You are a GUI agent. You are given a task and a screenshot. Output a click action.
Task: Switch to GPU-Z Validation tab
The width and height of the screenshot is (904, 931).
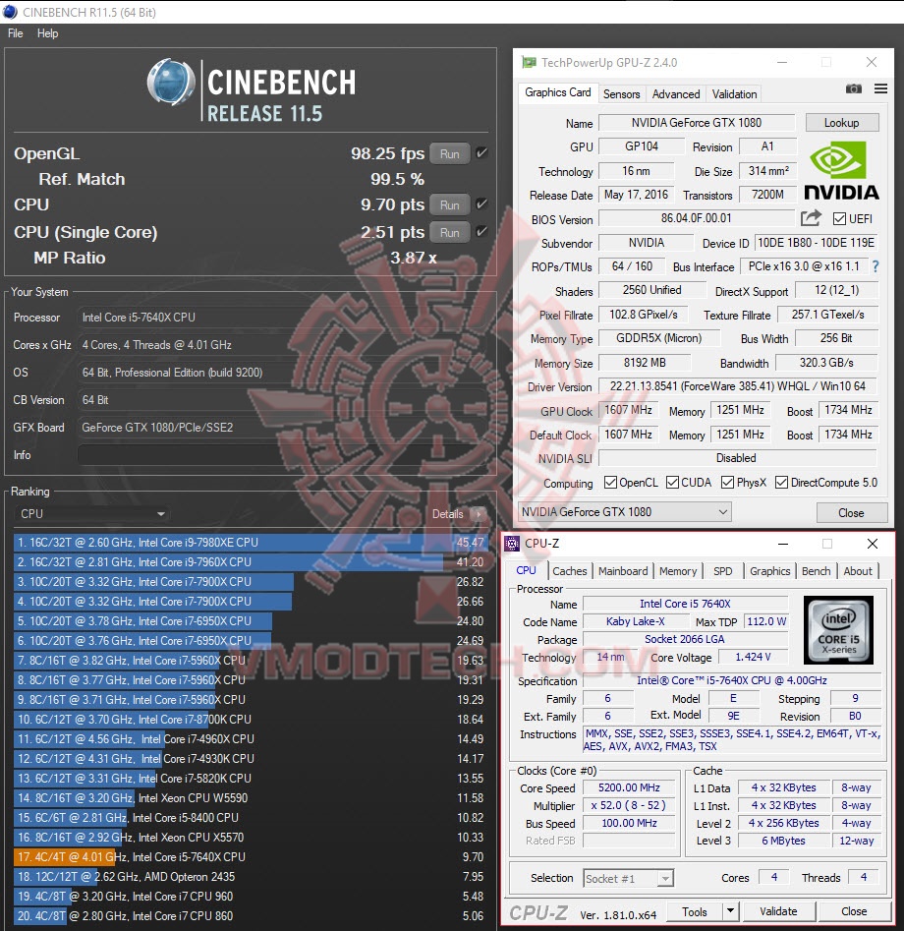[734, 93]
